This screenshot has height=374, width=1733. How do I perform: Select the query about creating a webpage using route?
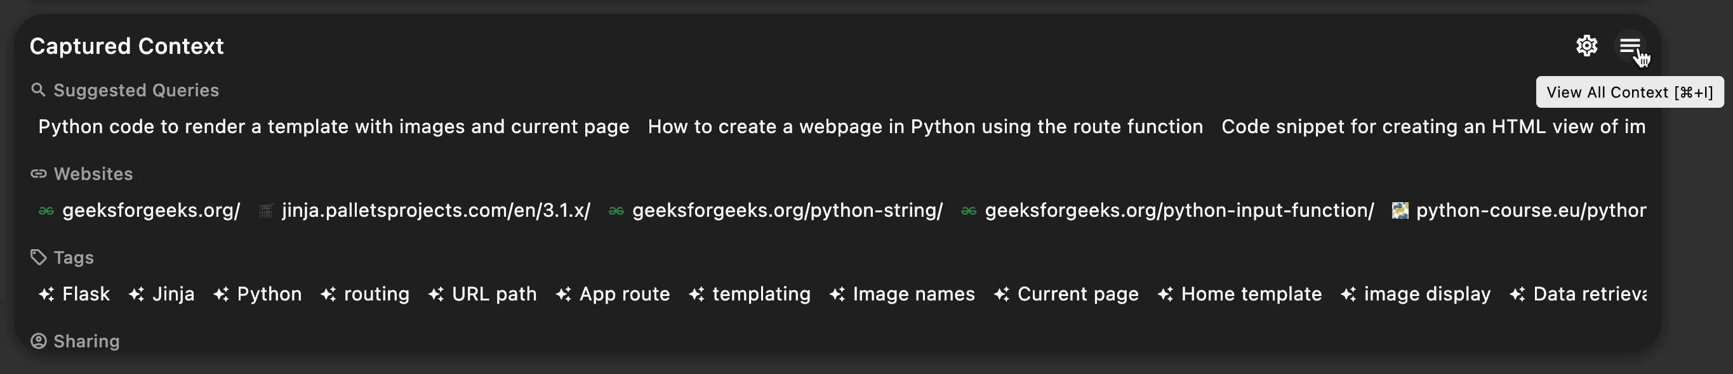[925, 127]
